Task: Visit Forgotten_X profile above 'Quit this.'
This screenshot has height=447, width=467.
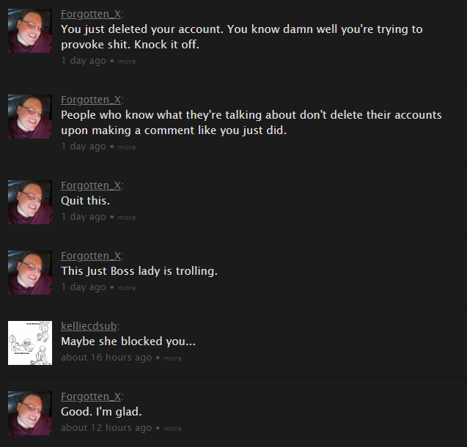Action: pyautogui.click(x=91, y=185)
